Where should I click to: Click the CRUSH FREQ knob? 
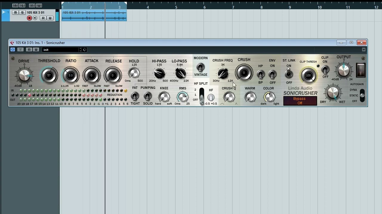coord(223,73)
